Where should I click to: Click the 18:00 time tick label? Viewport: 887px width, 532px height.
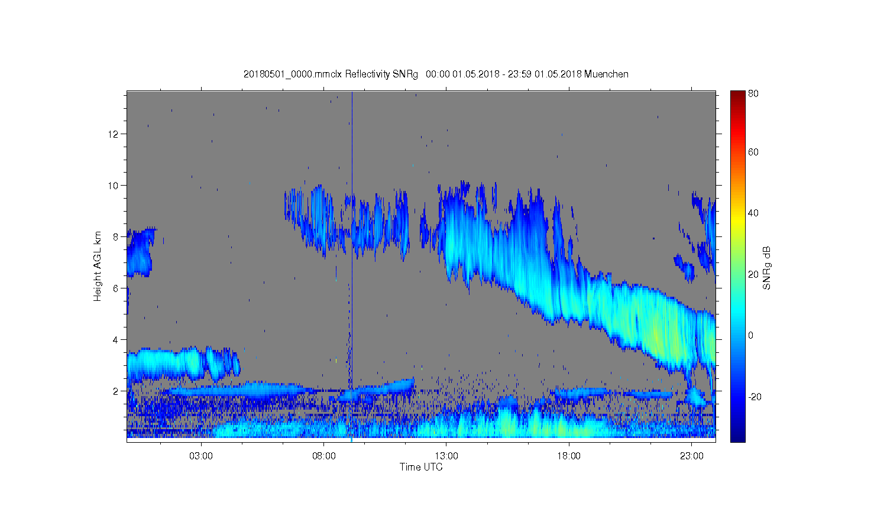click(569, 456)
